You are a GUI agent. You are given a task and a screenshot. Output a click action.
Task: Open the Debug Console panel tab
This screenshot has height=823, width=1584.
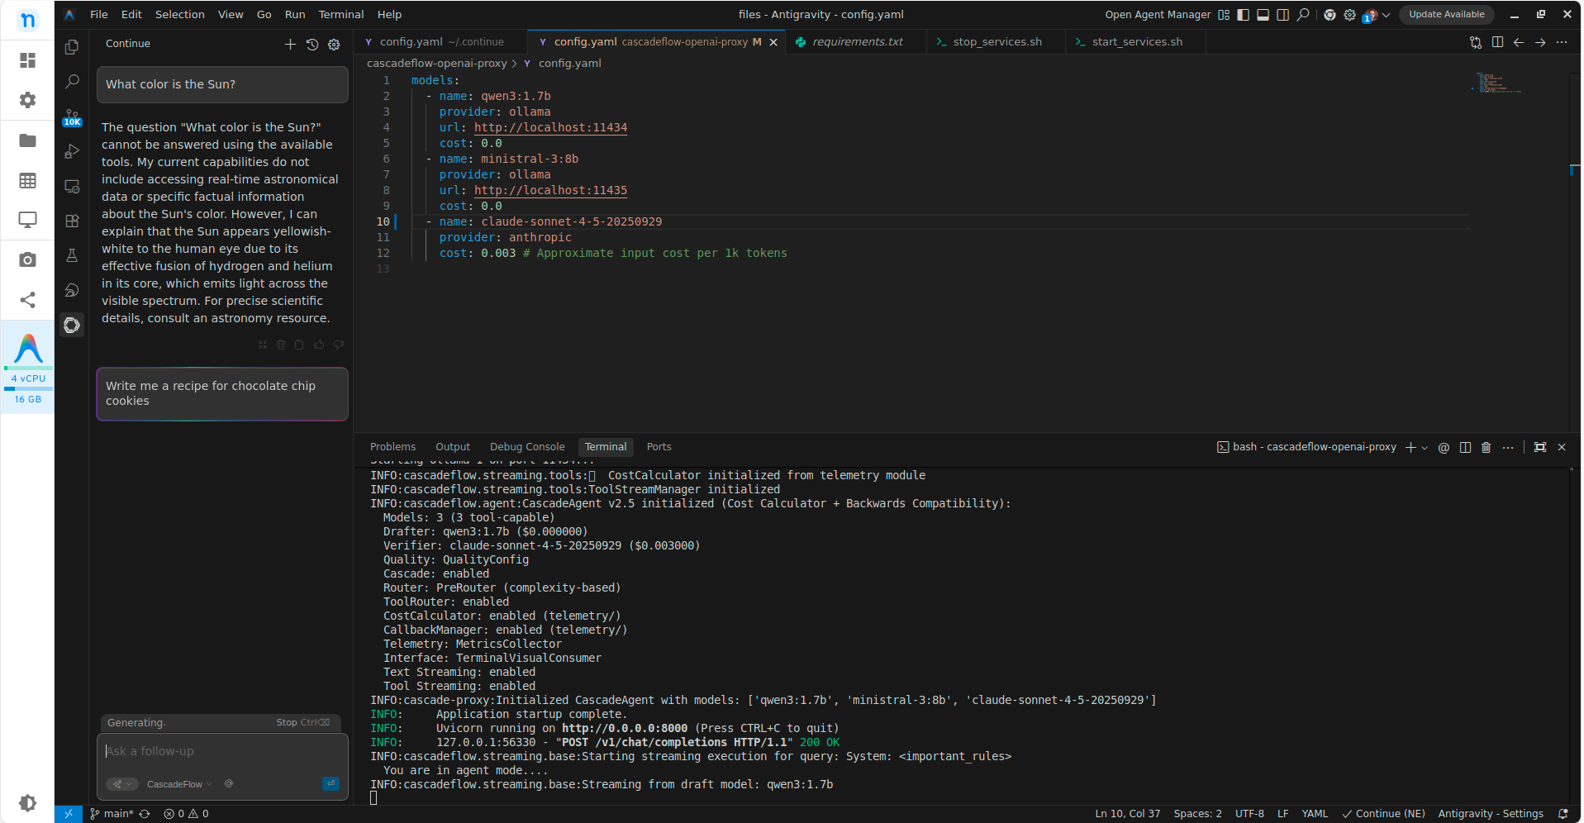click(x=526, y=447)
